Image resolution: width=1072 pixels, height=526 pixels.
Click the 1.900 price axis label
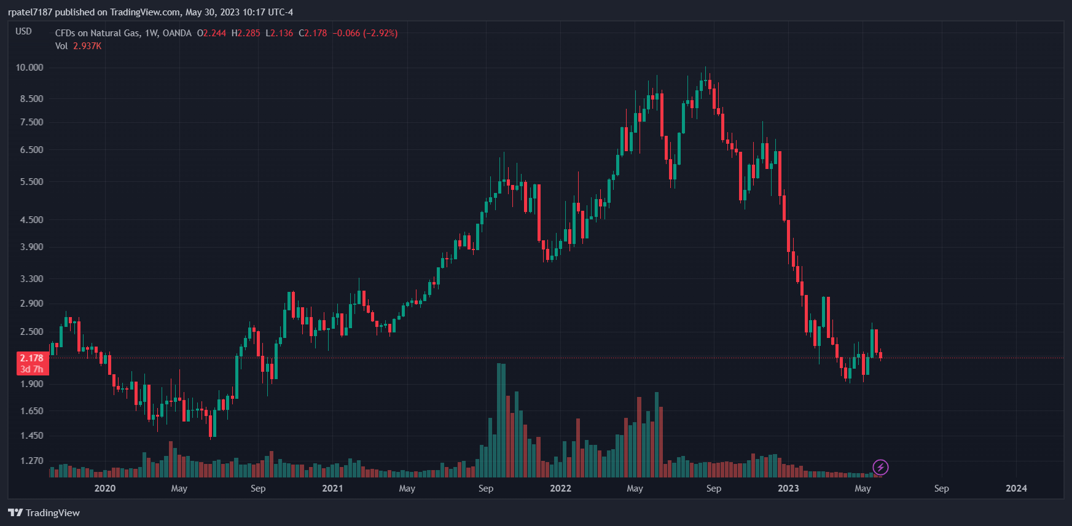[x=31, y=384]
